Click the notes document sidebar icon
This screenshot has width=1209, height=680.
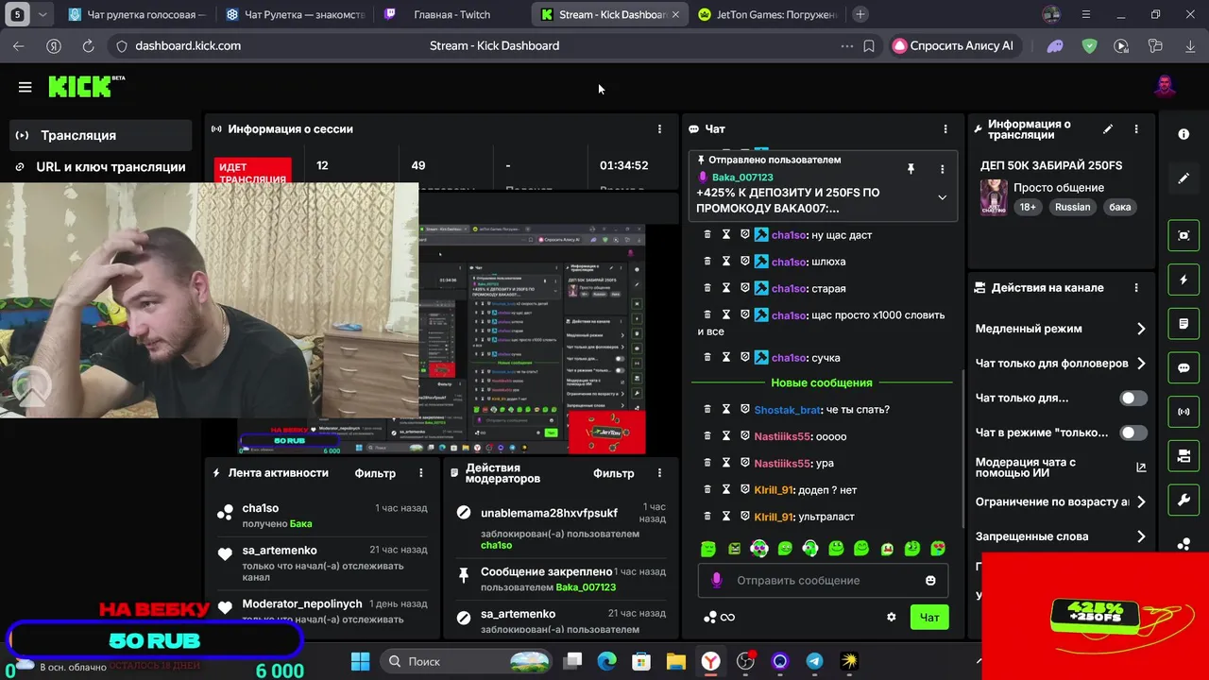pyautogui.click(x=1183, y=324)
